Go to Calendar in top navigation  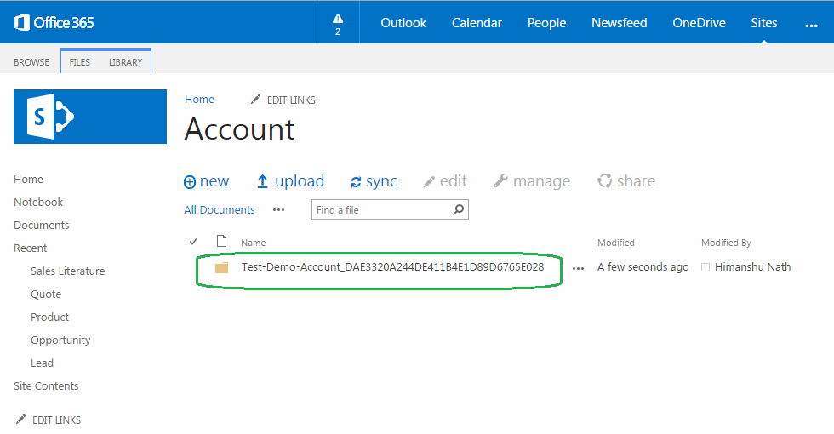tap(477, 23)
